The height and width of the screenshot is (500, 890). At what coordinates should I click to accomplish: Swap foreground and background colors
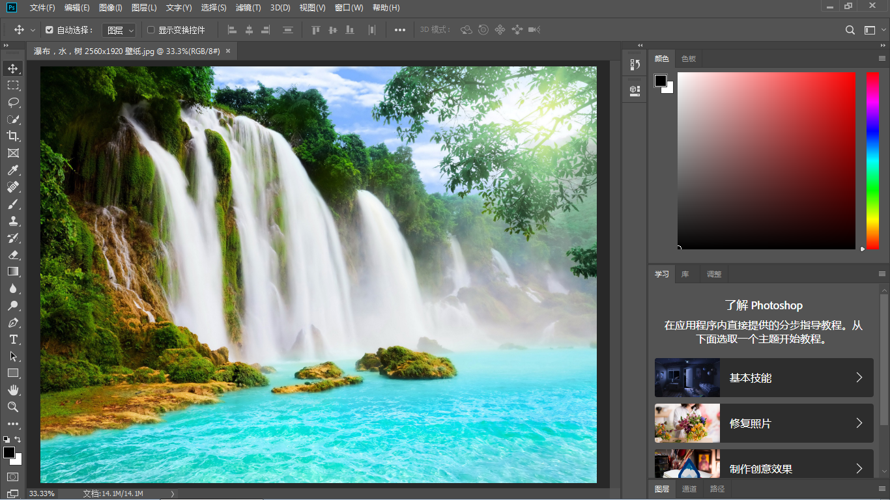pos(18,439)
